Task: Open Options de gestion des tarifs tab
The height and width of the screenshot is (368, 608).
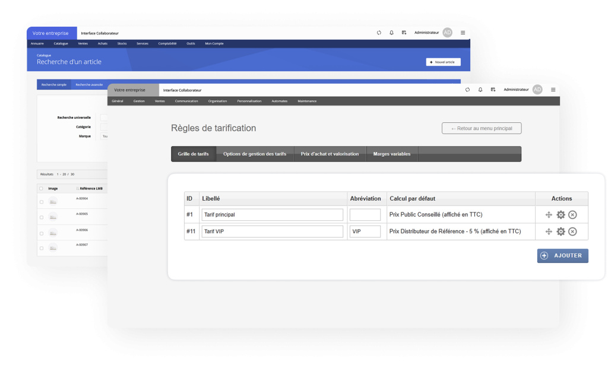Action: point(254,154)
